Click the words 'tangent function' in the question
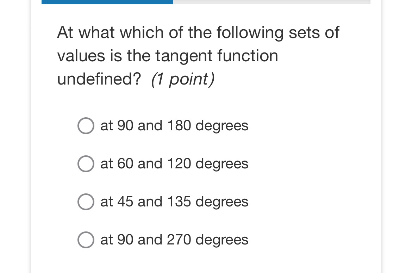Viewport: 412px width, 273px height. point(217,56)
